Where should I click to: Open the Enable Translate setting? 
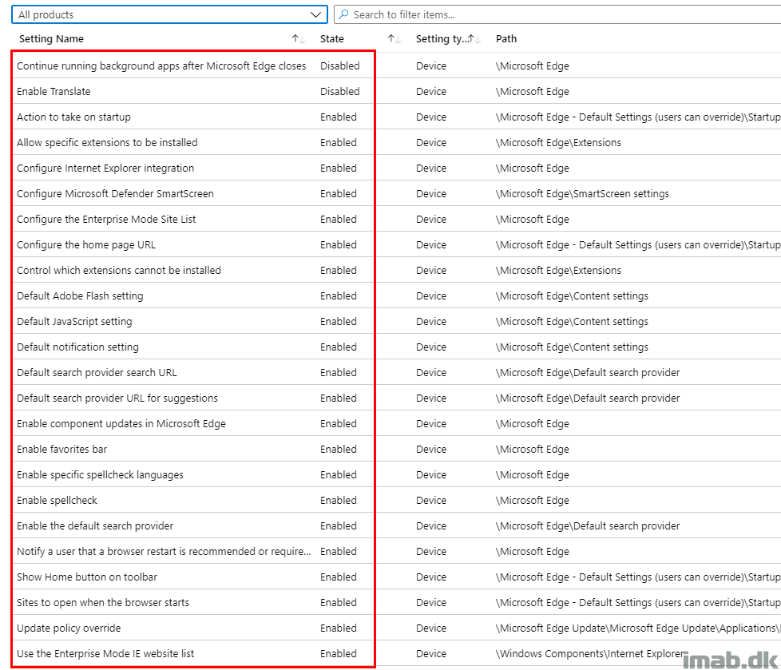(54, 92)
